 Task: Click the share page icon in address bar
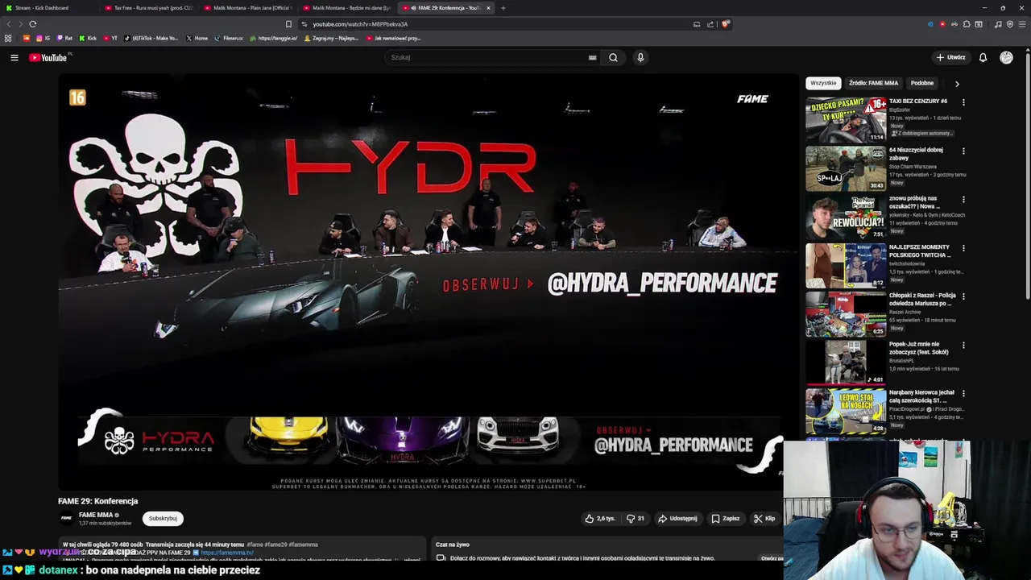tap(710, 24)
